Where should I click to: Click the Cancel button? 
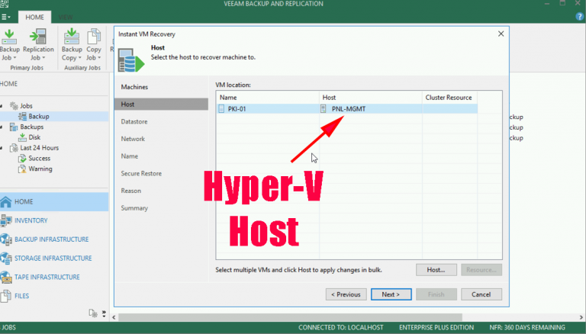481,294
